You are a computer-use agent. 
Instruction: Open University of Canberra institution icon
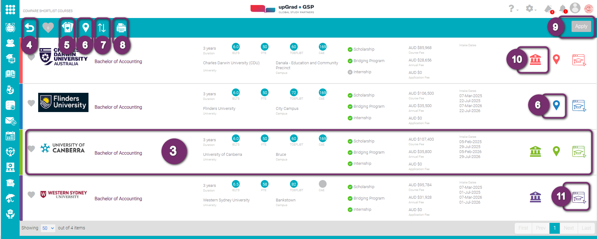coord(535,151)
